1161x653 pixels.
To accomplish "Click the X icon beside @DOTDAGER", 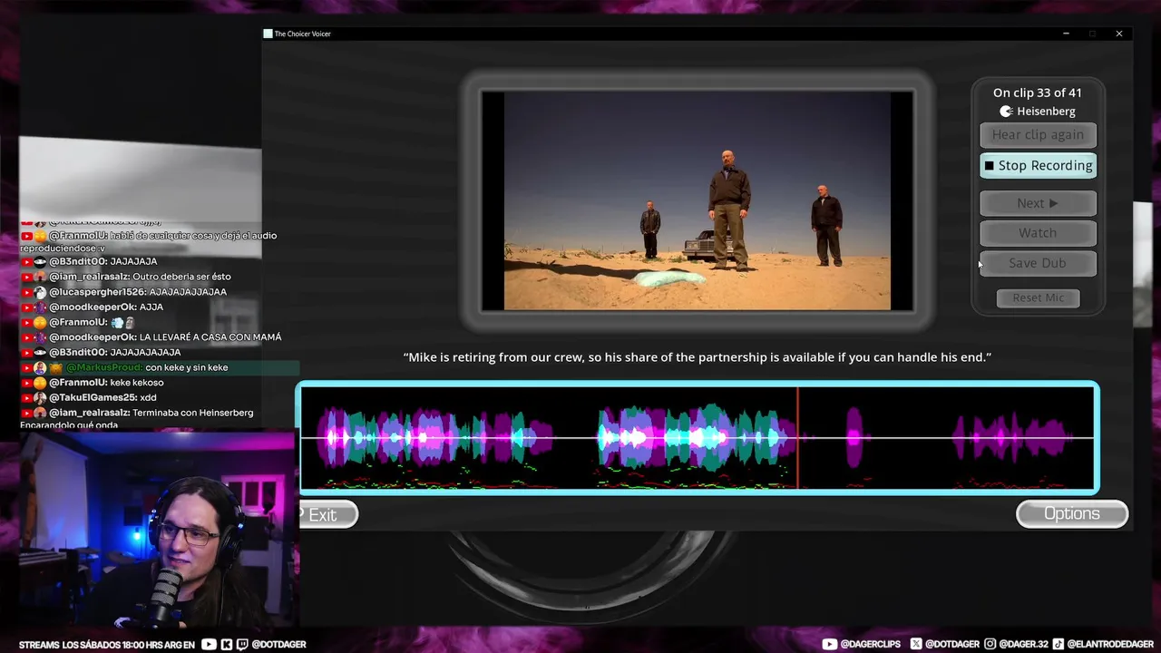I will click(x=916, y=644).
